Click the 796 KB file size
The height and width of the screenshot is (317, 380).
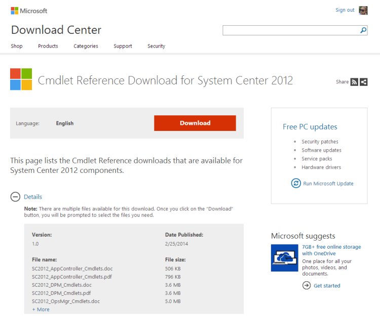173,277
